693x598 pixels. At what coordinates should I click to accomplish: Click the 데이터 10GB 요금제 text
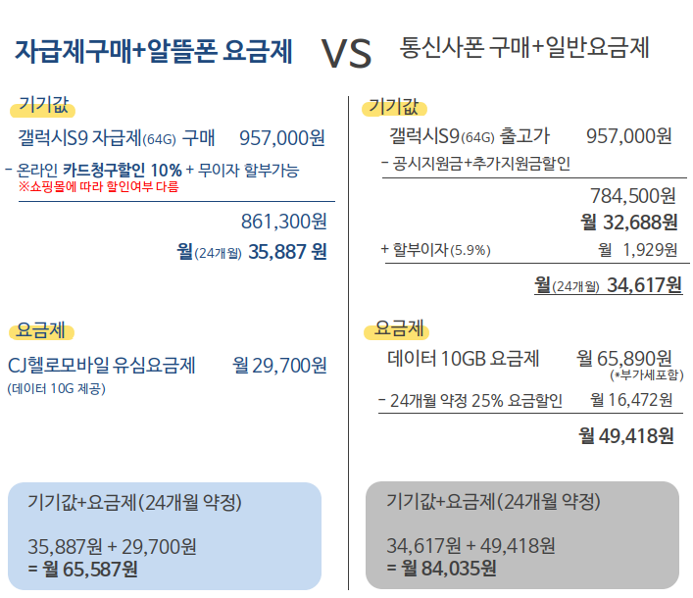[464, 359]
